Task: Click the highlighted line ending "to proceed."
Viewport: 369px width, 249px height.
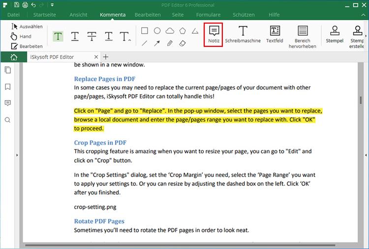Action: click(x=89, y=129)
